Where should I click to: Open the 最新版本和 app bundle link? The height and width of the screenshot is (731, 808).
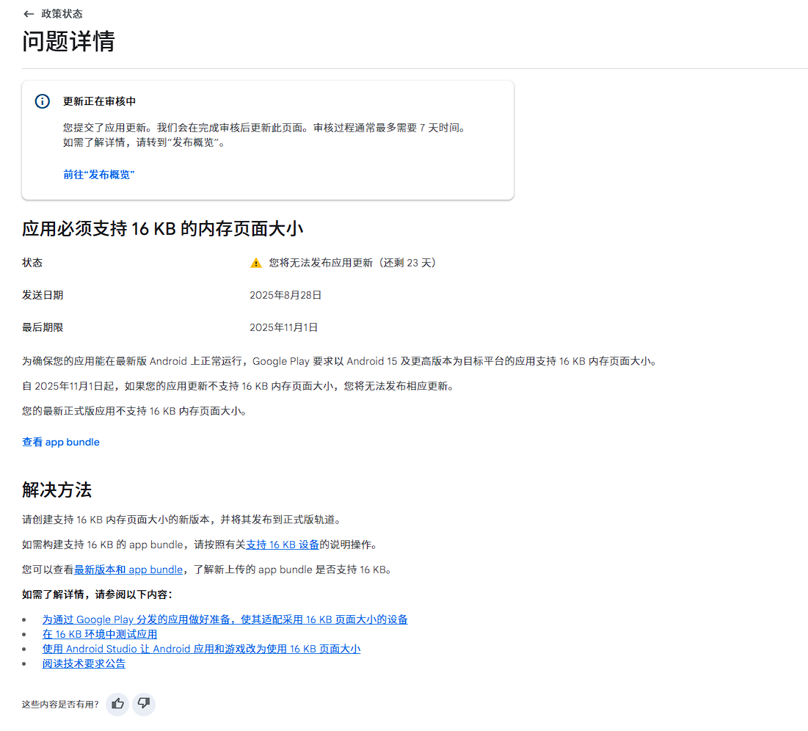128,570
